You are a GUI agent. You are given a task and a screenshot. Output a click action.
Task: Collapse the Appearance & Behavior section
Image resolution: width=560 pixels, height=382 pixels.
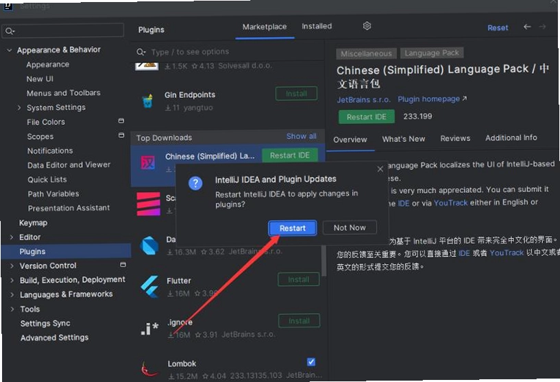click(x=10, y=50)
